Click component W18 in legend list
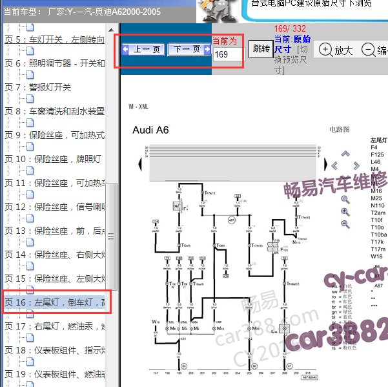 click(376, 256)
